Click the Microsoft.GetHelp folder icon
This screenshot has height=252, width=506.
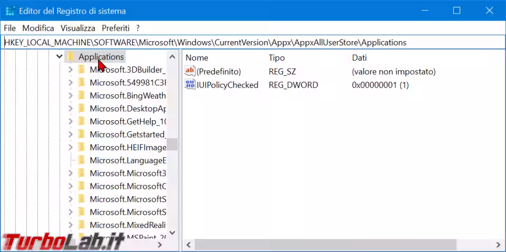pos(81,121)
